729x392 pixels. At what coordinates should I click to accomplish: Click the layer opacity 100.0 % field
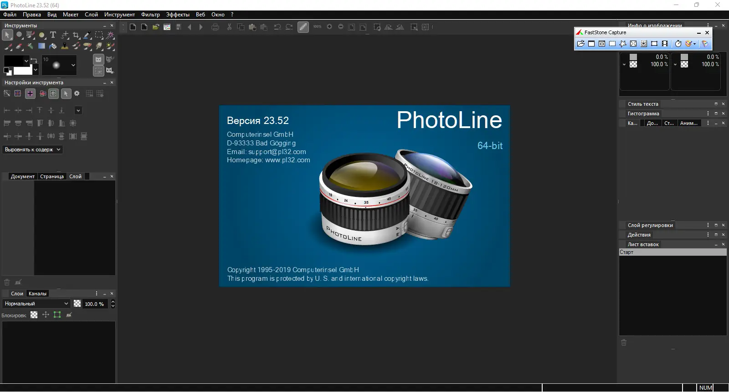point(95,304)
